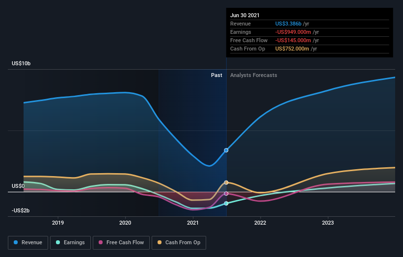Click the Past label on the chart
This screenshot has width=403, height=257.
216,75
